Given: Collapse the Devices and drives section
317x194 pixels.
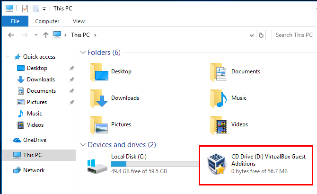Looking at the screenshot, I should click(83, 145).
